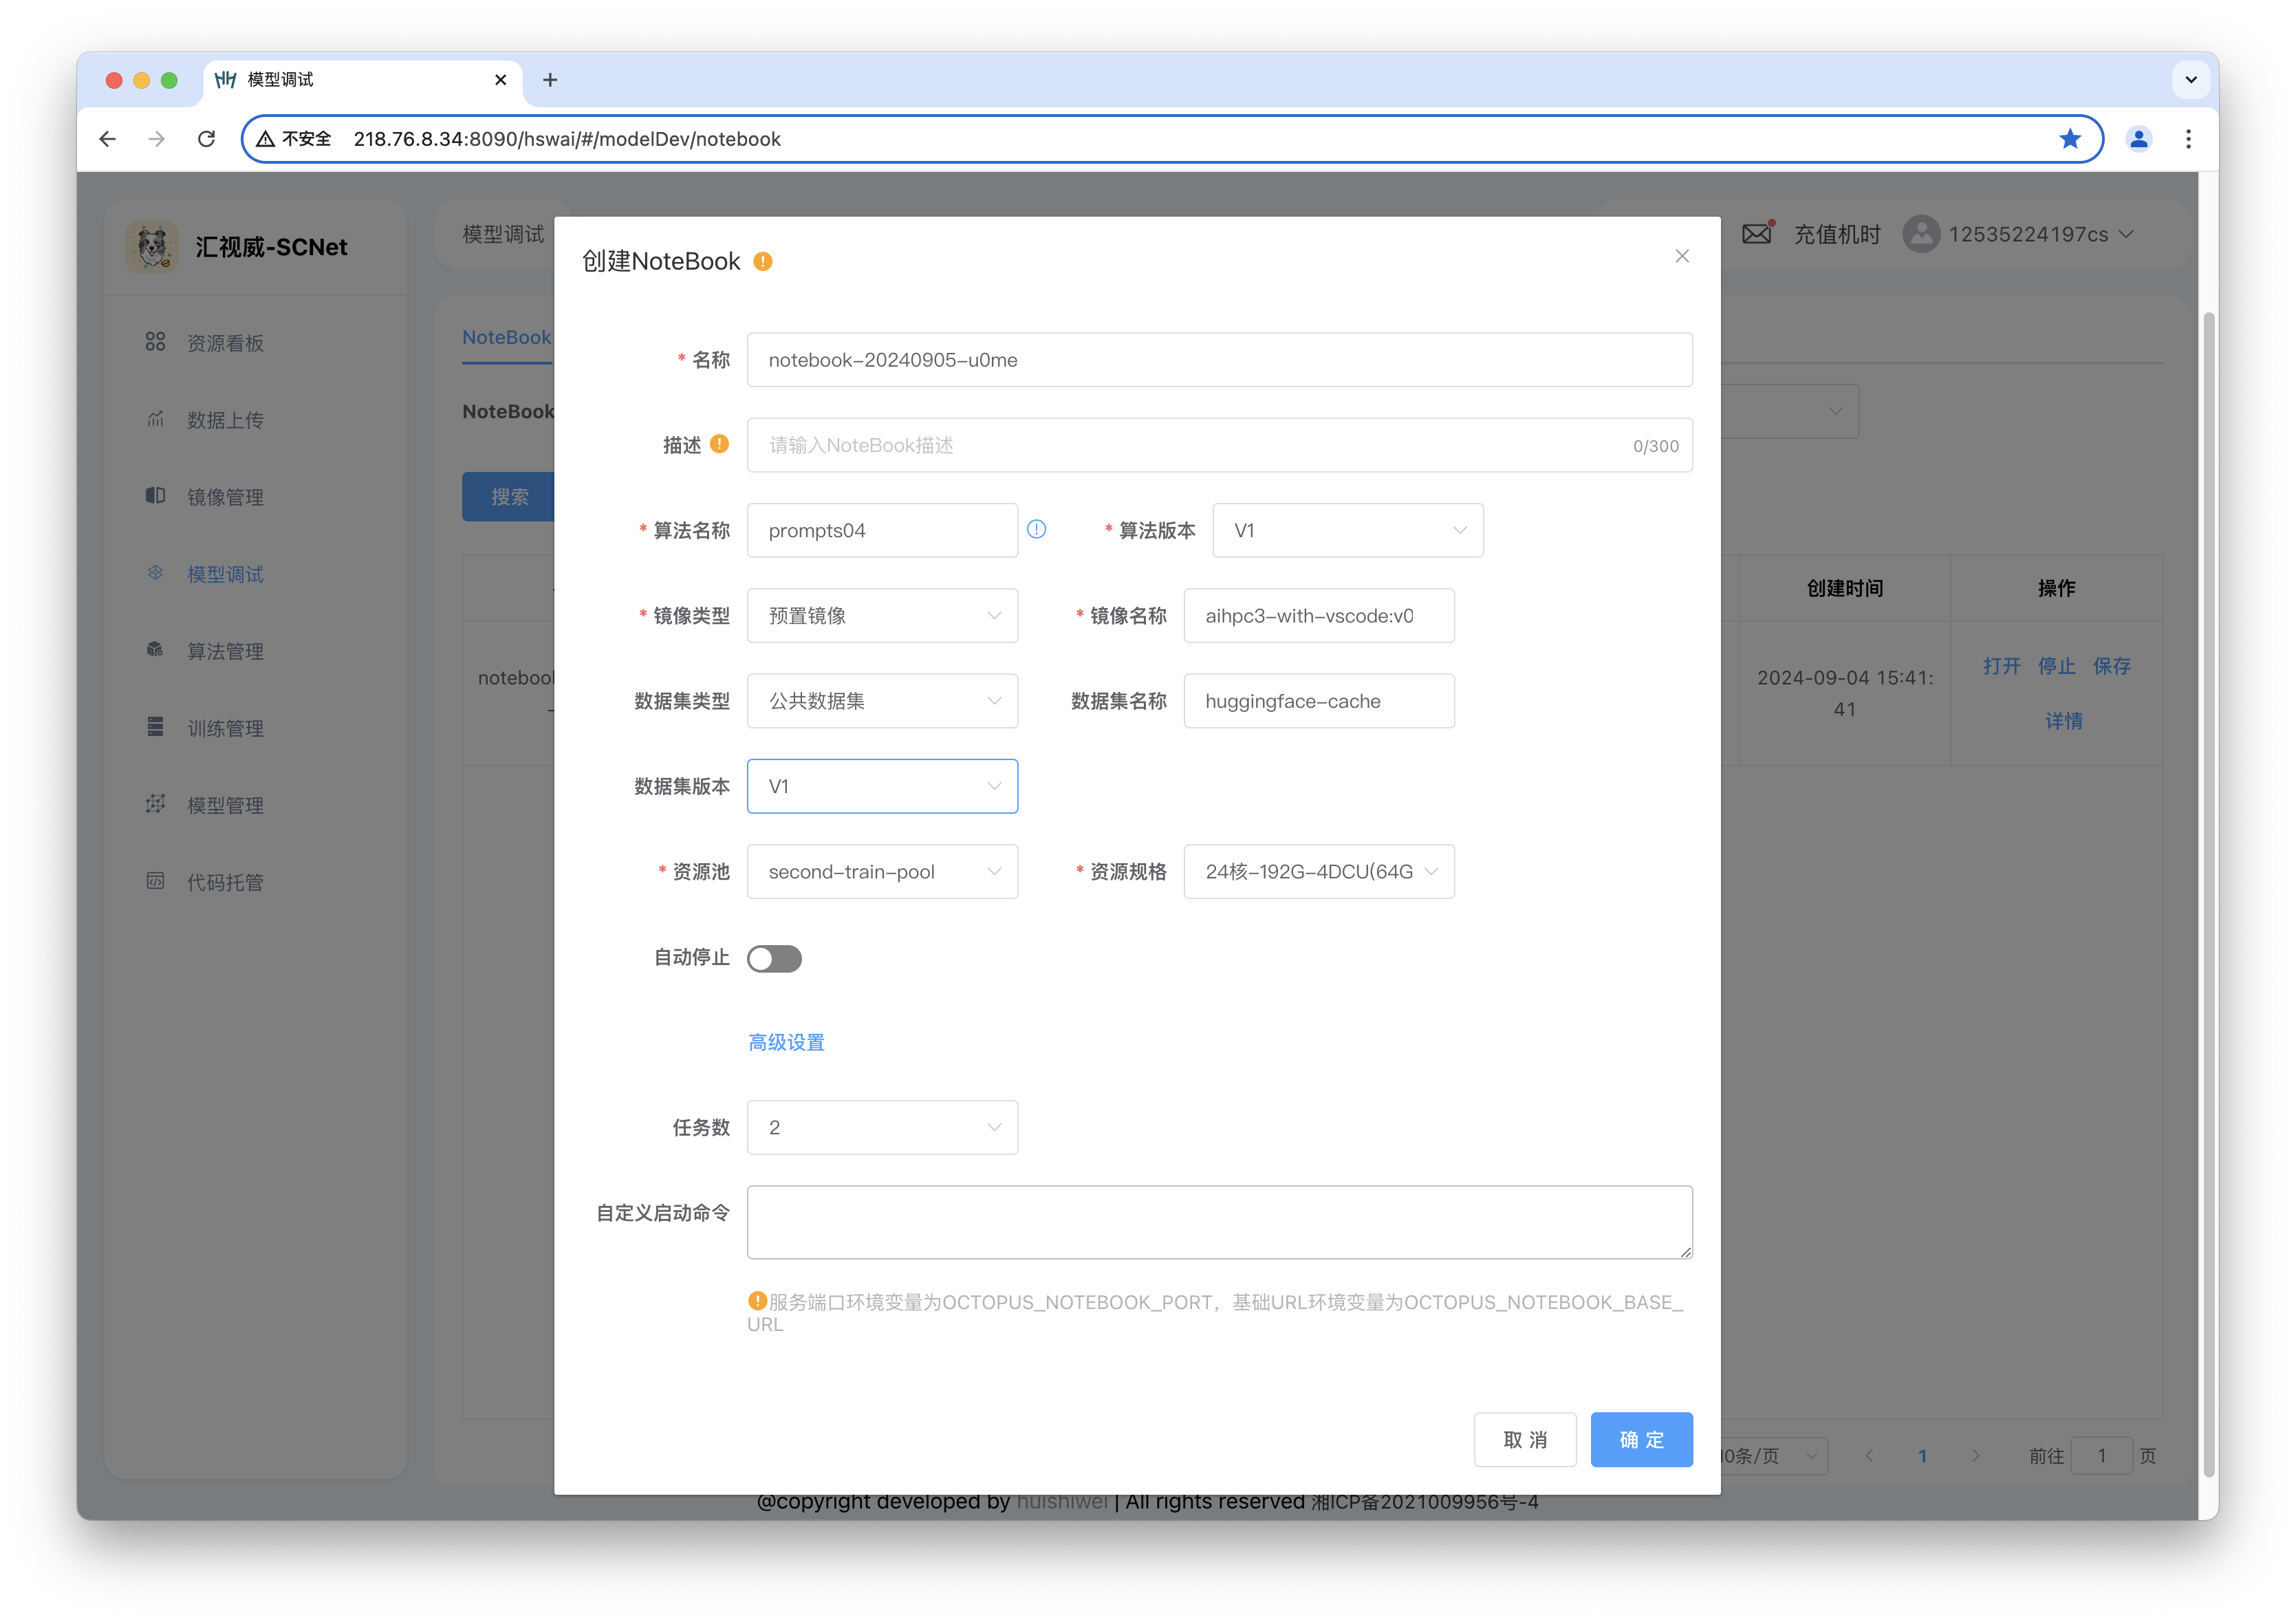
Task: Close the 创建NoteBook dialog with X
Action: click(x=1682, y=256)
